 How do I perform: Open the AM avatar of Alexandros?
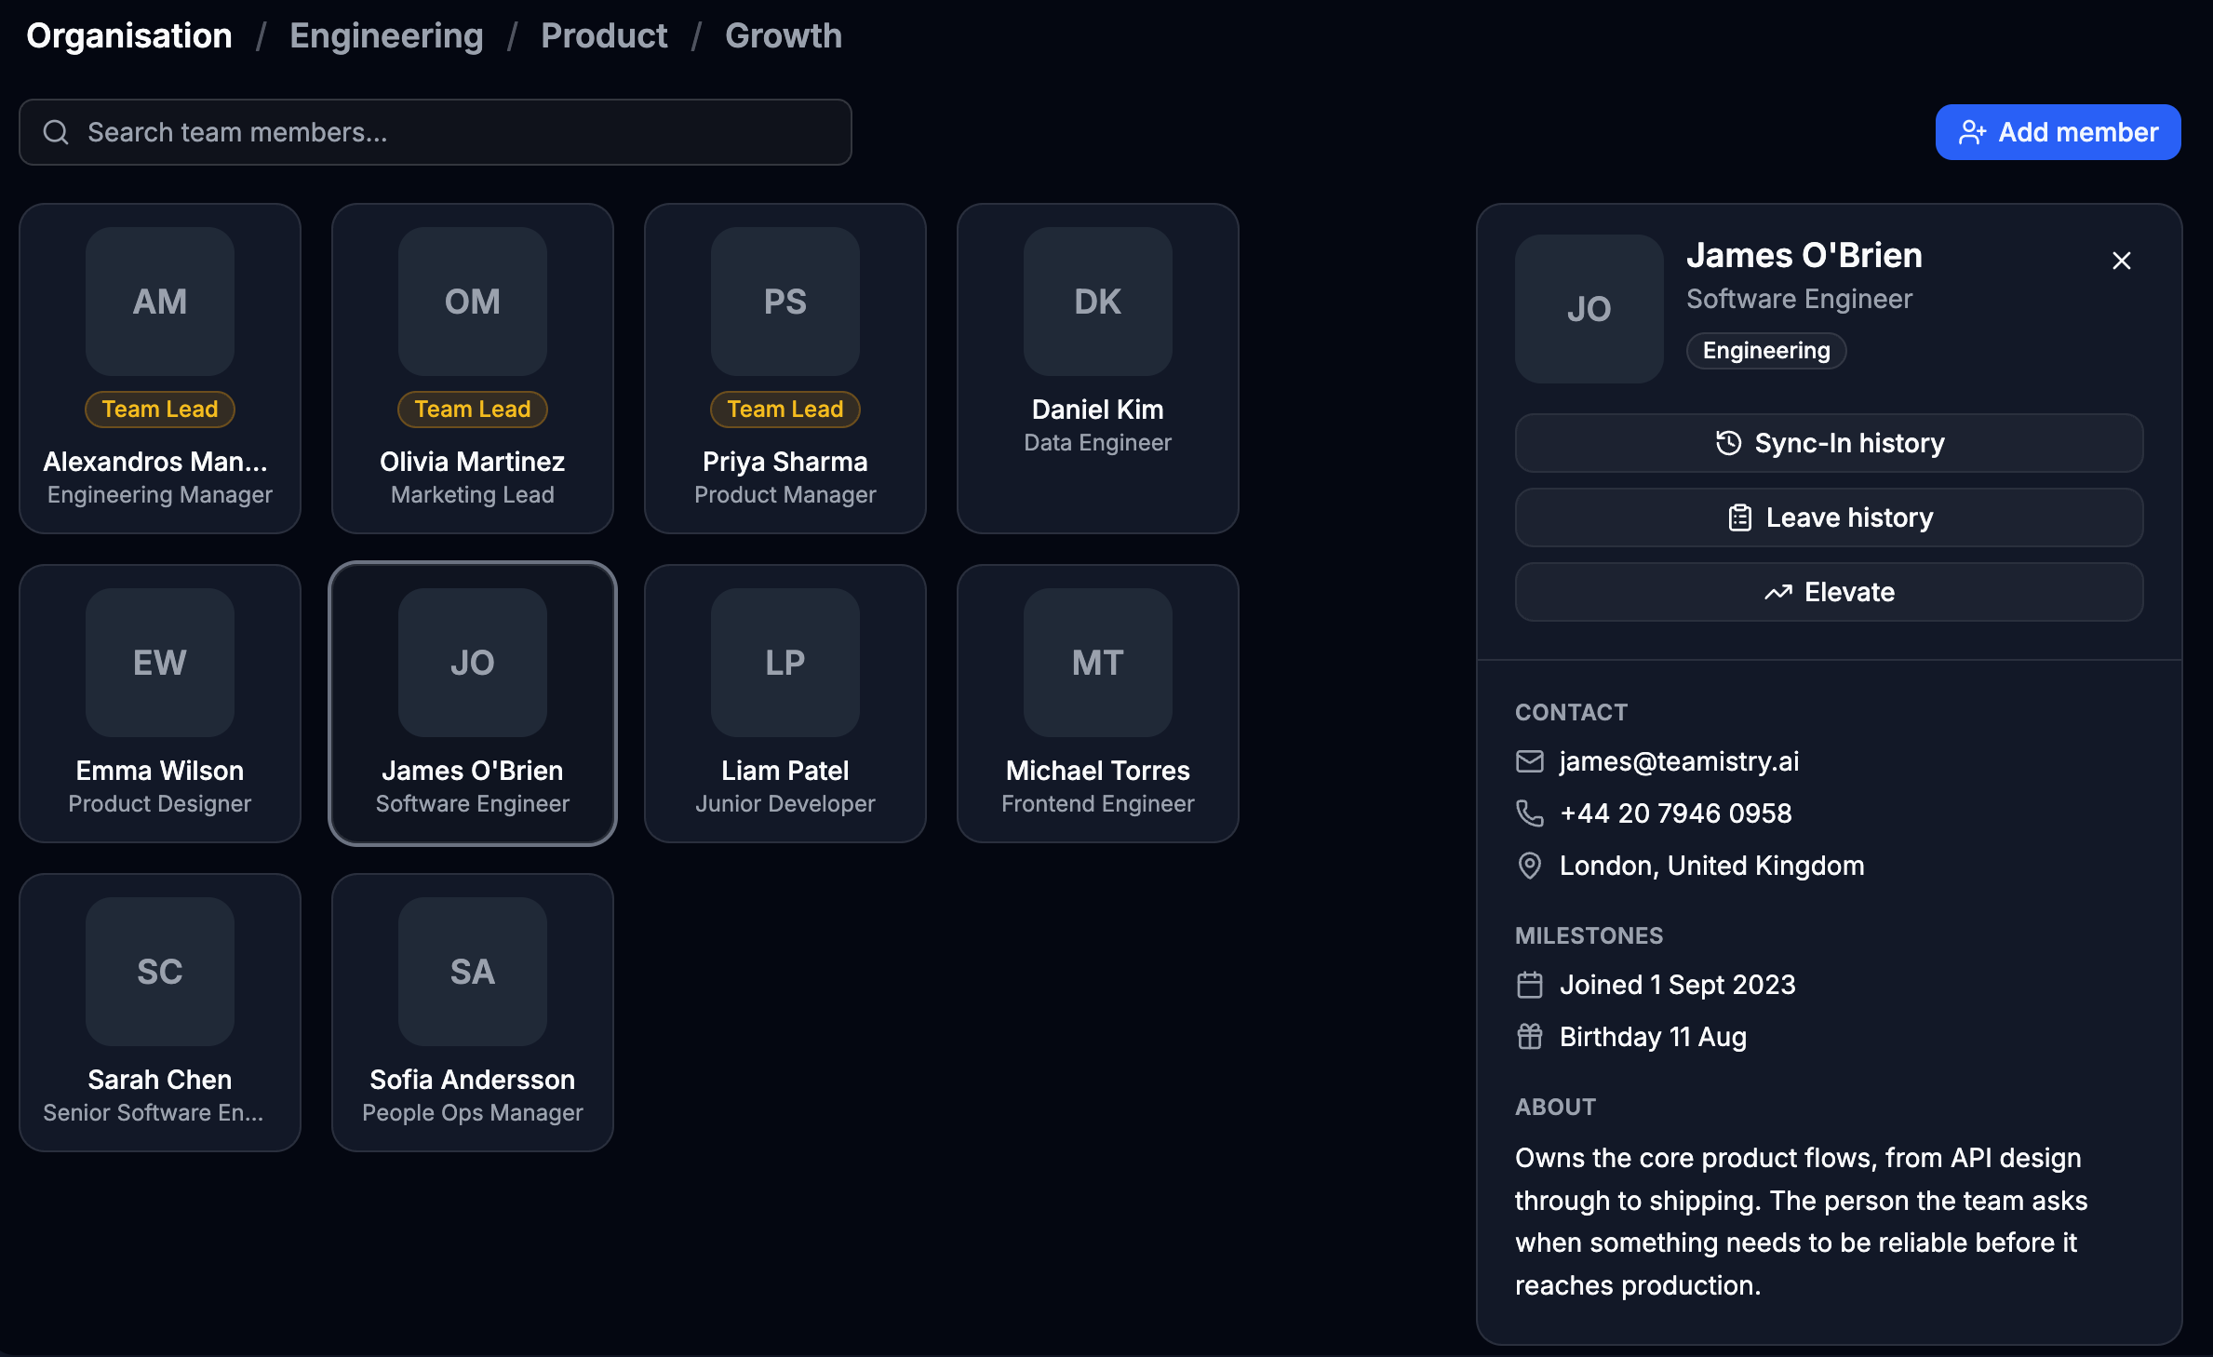coord(160,302)
